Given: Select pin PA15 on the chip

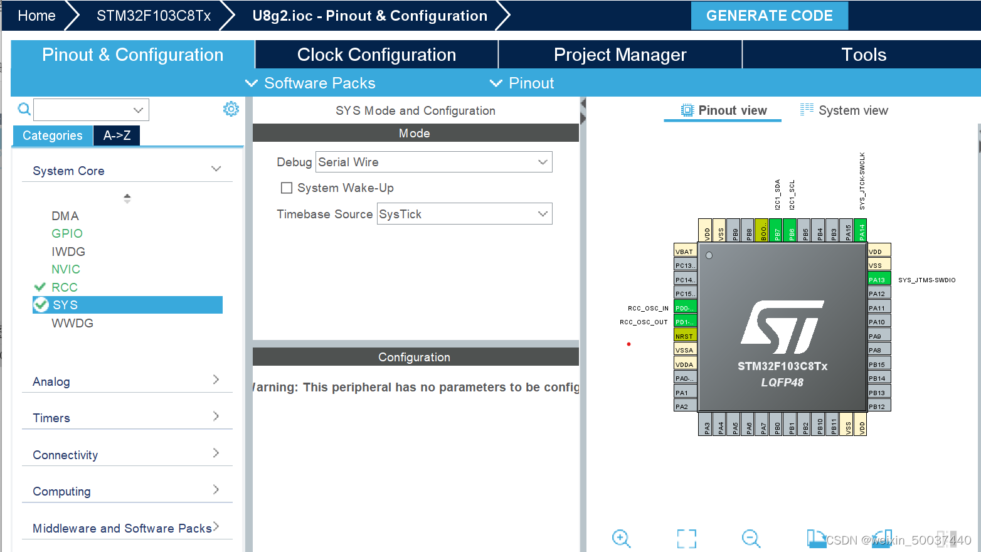Looking at the screenshot, I should pyautogui.click(x=847, y=230).
